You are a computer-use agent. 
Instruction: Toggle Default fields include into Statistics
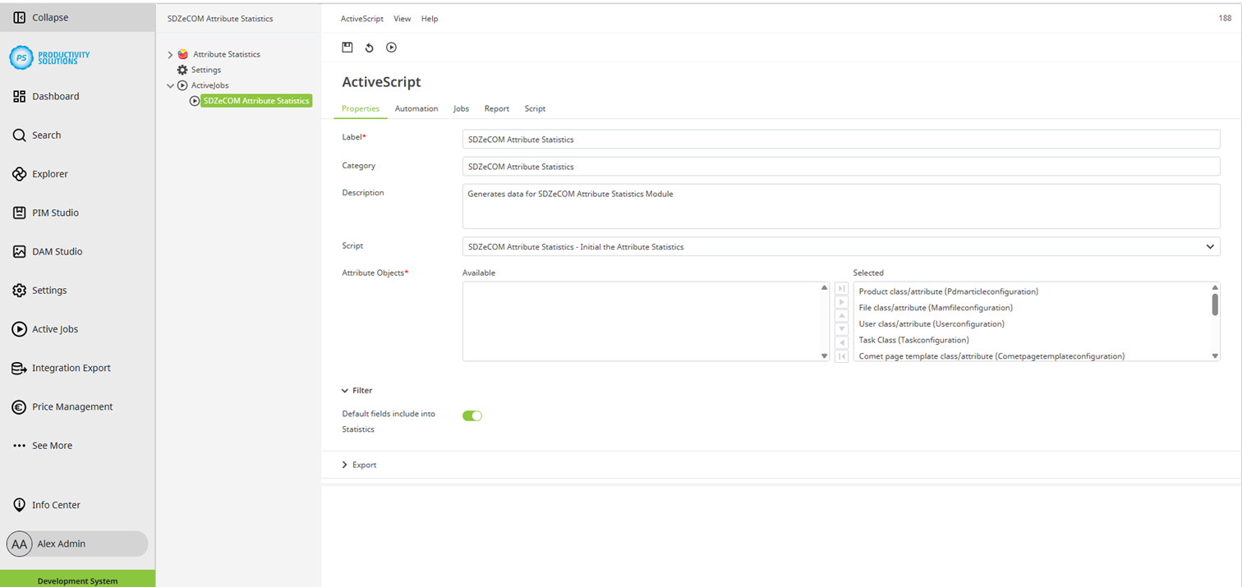(x=472, y=416)
